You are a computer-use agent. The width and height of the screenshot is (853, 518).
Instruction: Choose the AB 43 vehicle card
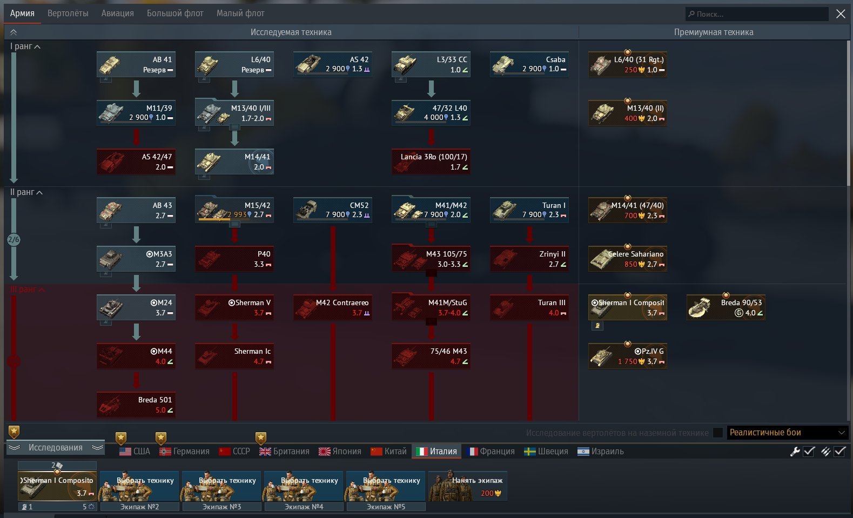tap(136, 210)
